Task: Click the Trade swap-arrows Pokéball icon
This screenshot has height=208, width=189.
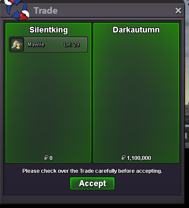Action: pyautogui.click(x=17, y=10)
